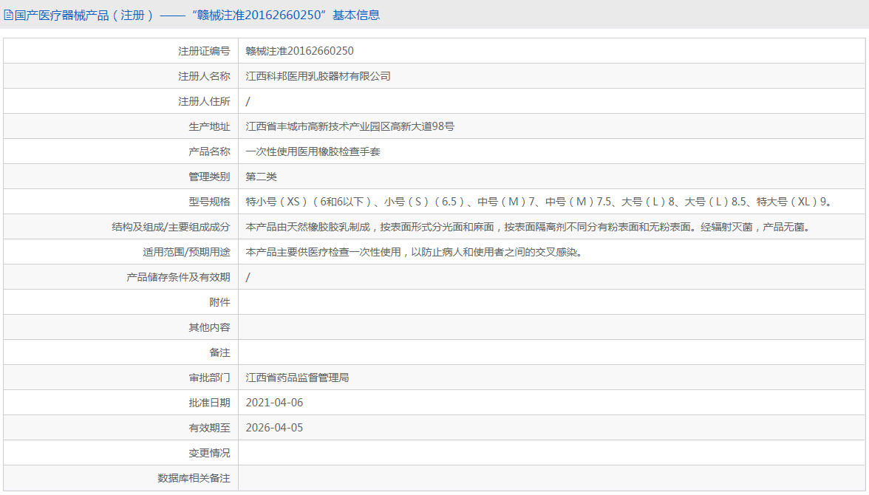Screen dimensions: 869x495
Task: Select the 注册人住所 label
Action: click(x=204, y=101)
